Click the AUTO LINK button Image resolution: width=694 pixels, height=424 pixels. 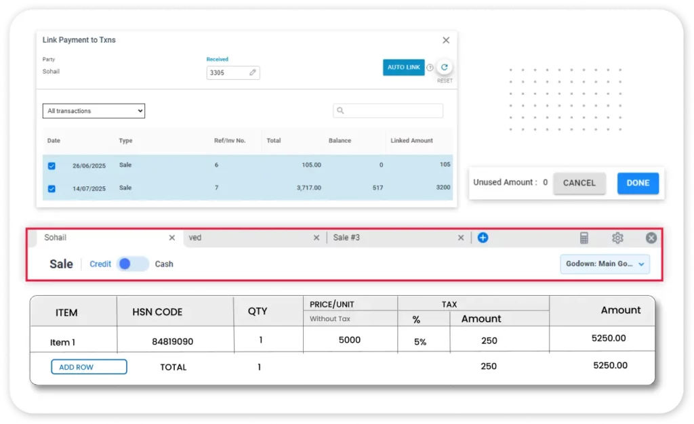point(404,67)
